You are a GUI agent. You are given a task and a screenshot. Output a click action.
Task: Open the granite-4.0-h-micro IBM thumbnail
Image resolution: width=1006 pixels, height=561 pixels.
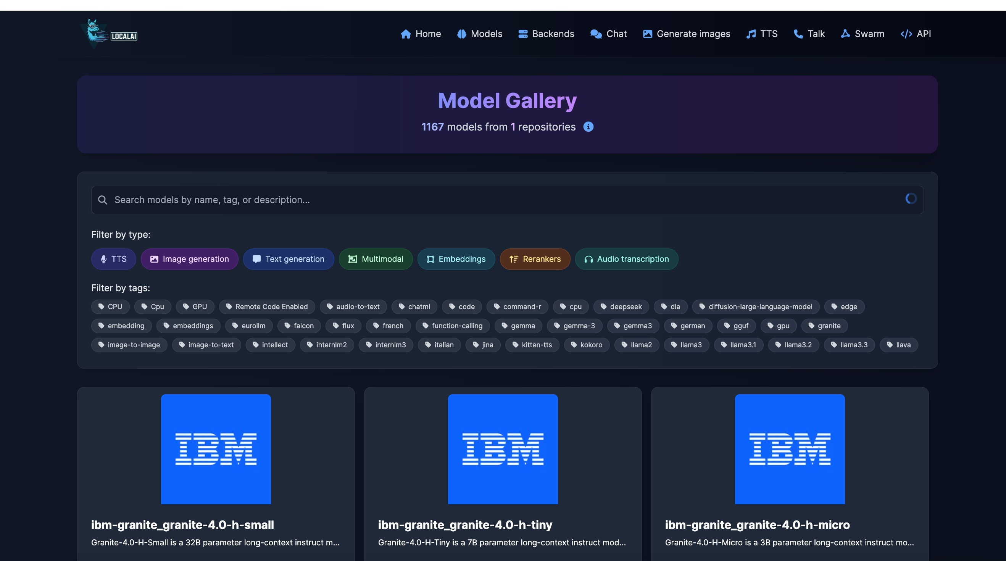tap(790, 449)
